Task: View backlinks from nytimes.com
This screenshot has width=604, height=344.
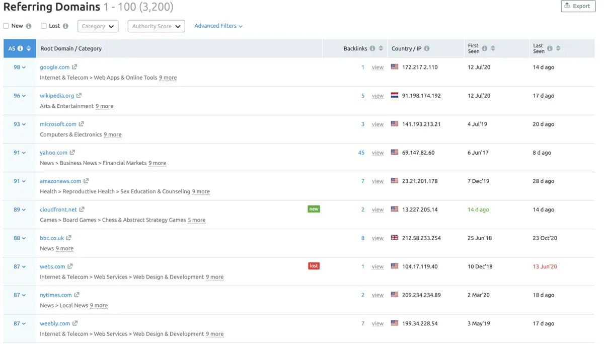Action: [377, 295]
